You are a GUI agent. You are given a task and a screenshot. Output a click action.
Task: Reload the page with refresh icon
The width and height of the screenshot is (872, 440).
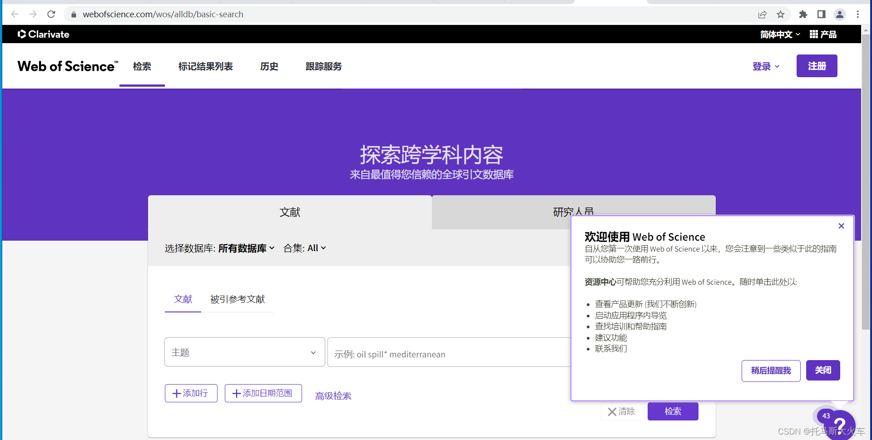pyautogui.click(x=51, y=14)
